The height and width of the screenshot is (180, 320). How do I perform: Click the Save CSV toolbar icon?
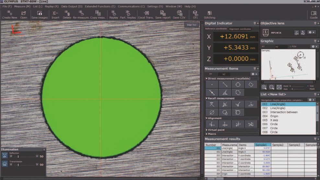[x=179, y=15]
